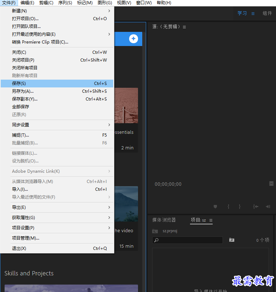Open the 视图(V) menu
The height and width of the screenshot is (292, 276).
pyautogui.click(x=124, y=3)
